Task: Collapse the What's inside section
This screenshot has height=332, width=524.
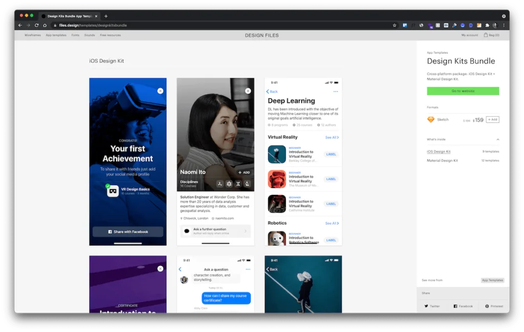Action: [x=498, y=140]
